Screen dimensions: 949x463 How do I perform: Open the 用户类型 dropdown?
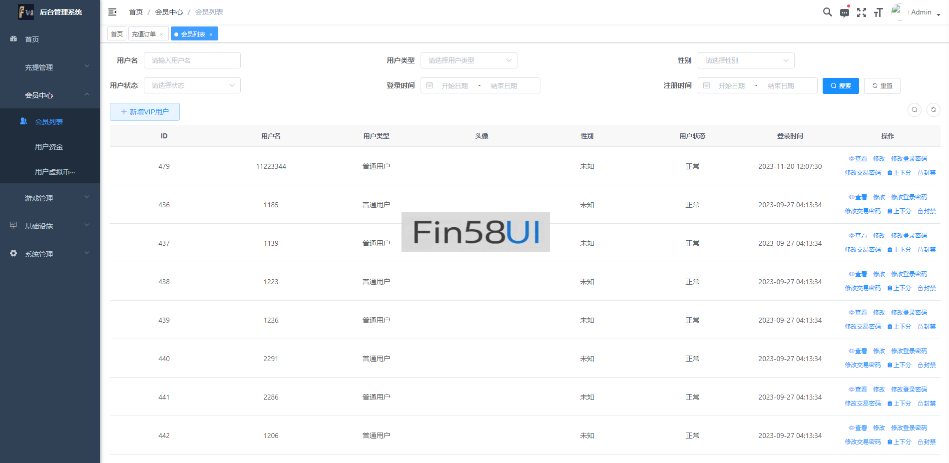[469, 60]
